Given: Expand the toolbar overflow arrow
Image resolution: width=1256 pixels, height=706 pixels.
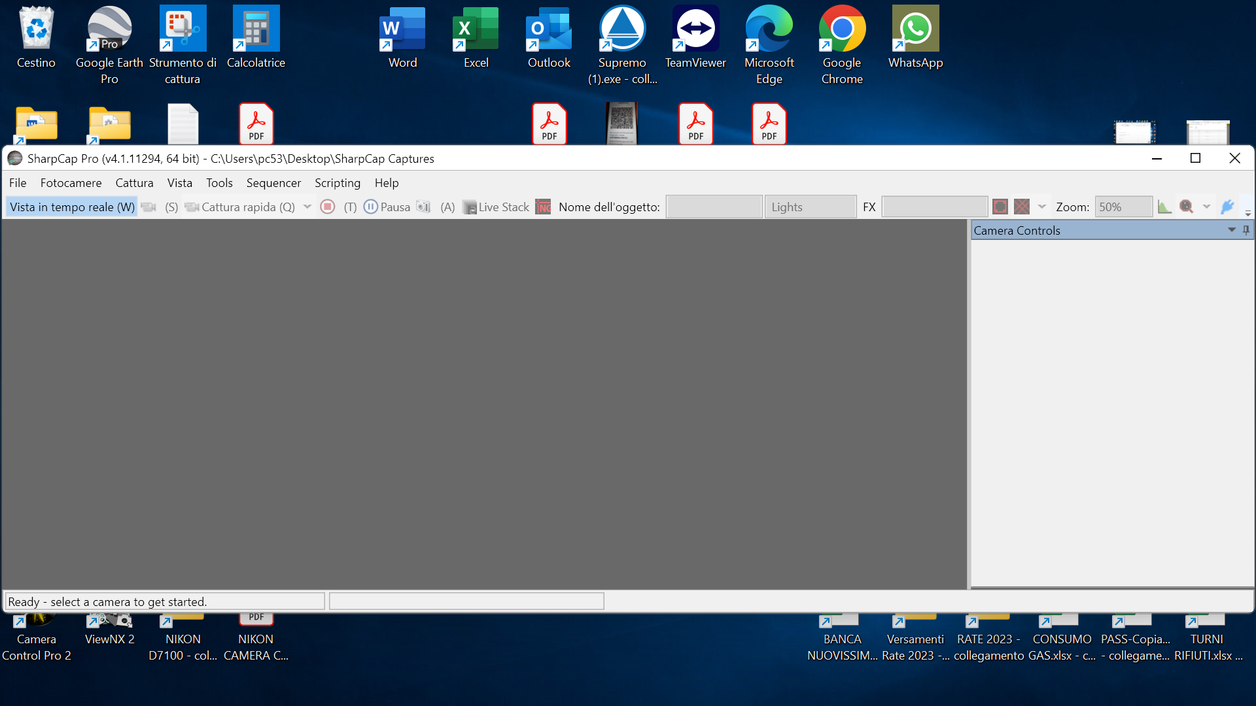Looking at the screenshot, I should (1248, 213).
